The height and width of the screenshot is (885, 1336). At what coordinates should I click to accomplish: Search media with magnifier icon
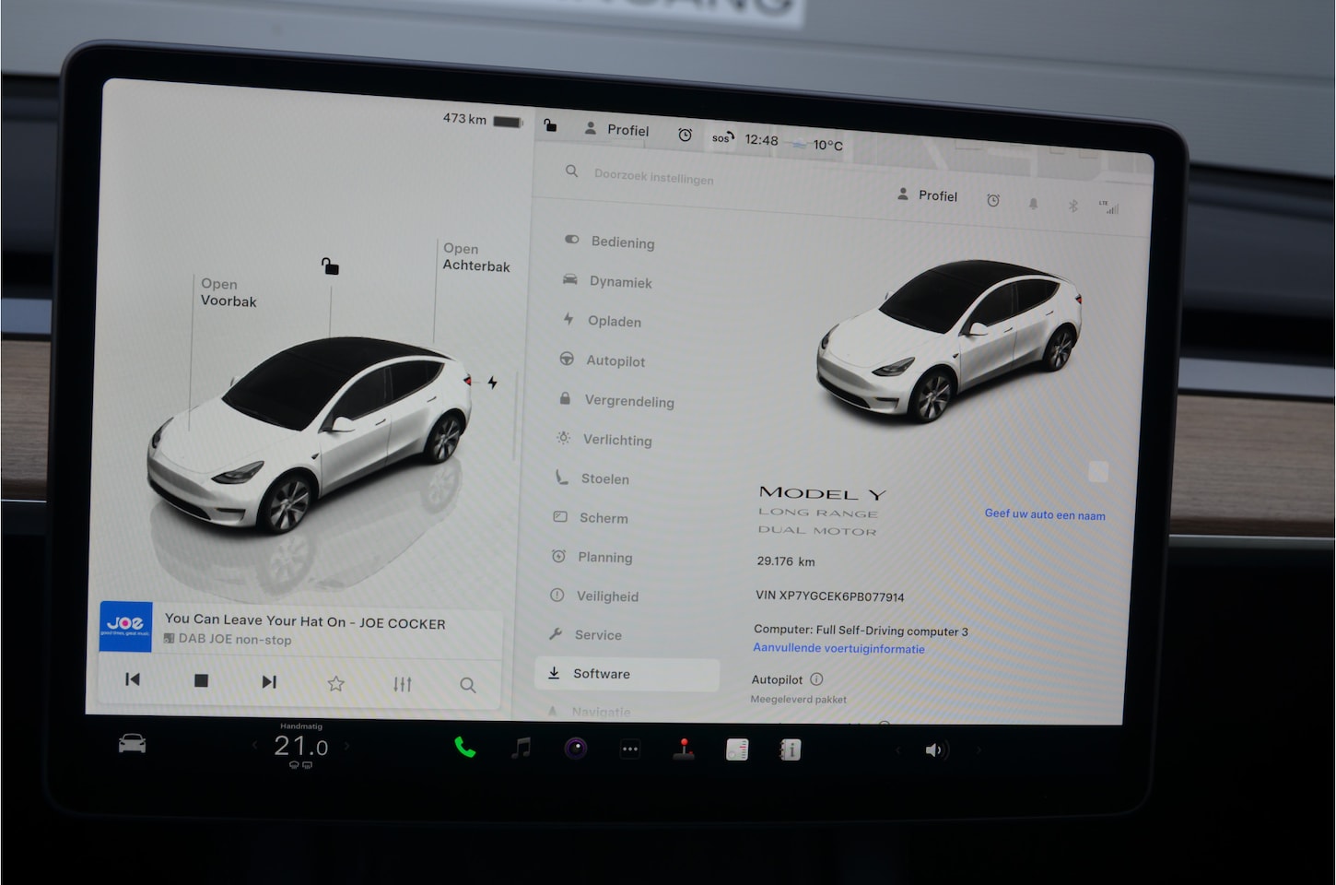[468, 685]
